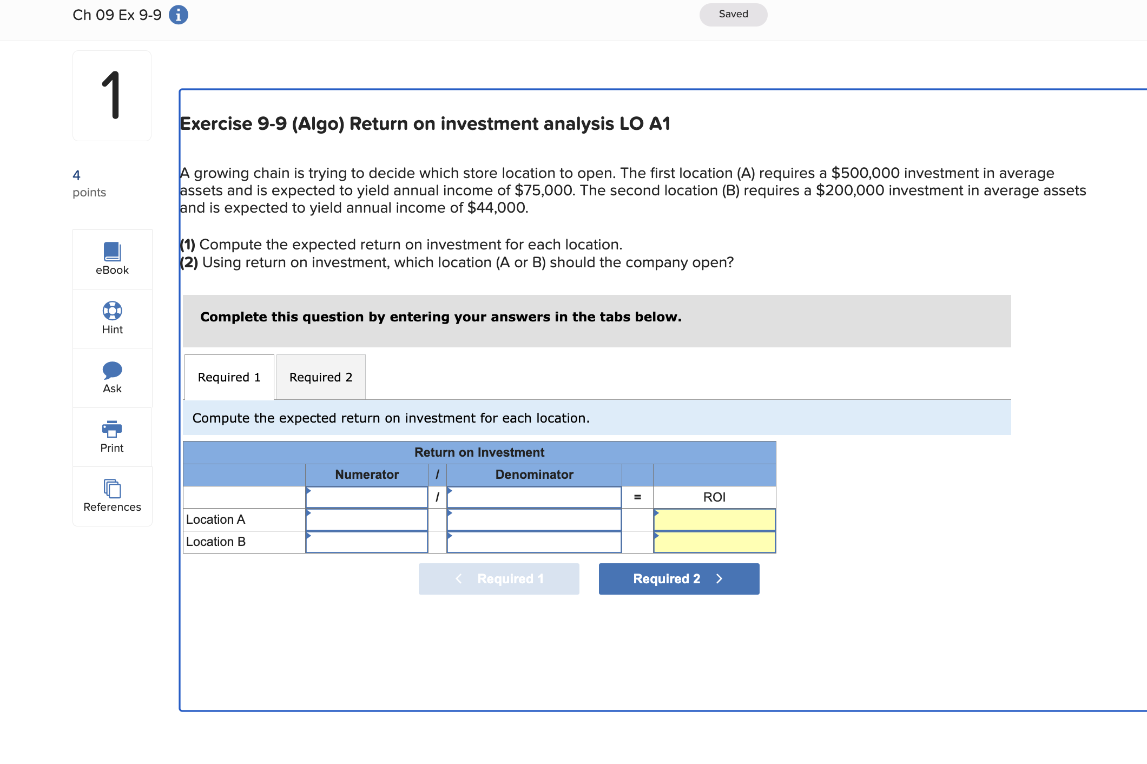The width and height of the screenshot is (1147, 764).
Task: Select the question number 1 panel
Action: coord(111,95)
